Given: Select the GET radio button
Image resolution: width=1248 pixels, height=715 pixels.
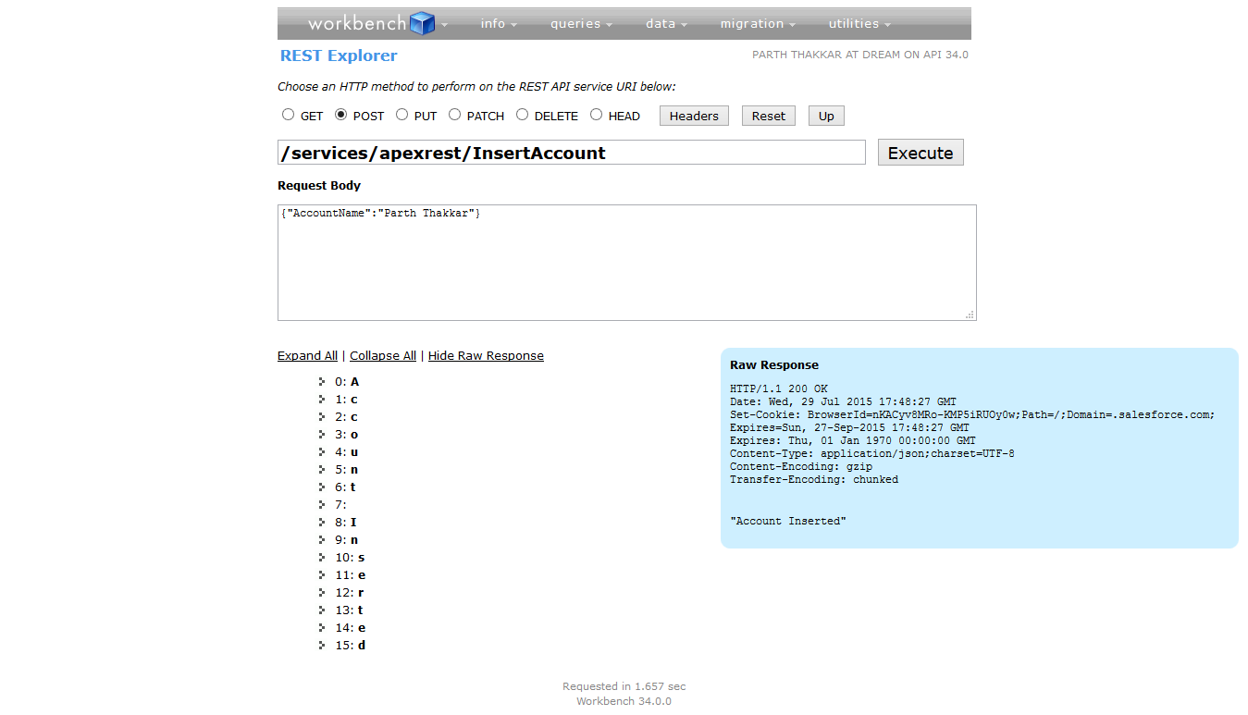Looking at the screenshot, I should (288, 115).
